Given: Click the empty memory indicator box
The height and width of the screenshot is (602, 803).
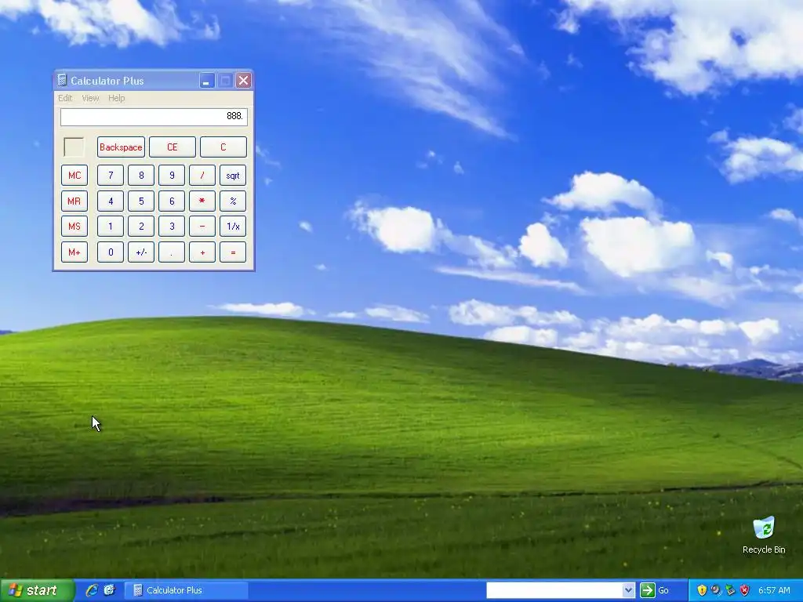Looking at the screenshot, I should tap(74, 147).
